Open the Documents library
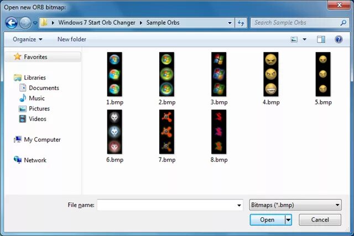 [44, 88]
